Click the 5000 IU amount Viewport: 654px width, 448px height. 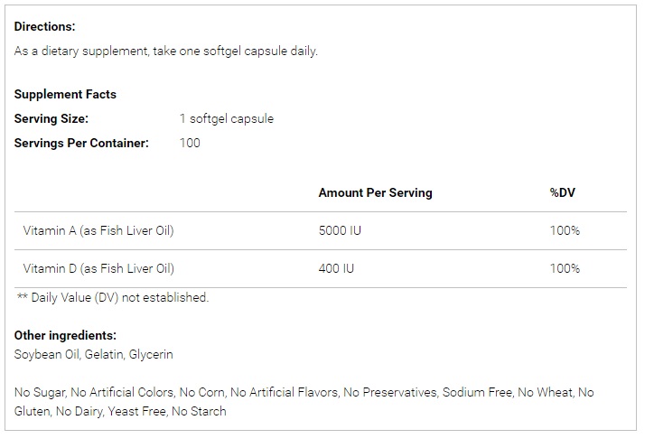point(340,230)
